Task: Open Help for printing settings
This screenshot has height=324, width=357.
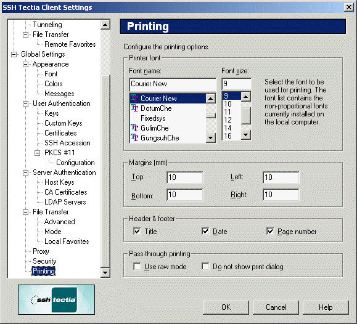Action: 326,307
